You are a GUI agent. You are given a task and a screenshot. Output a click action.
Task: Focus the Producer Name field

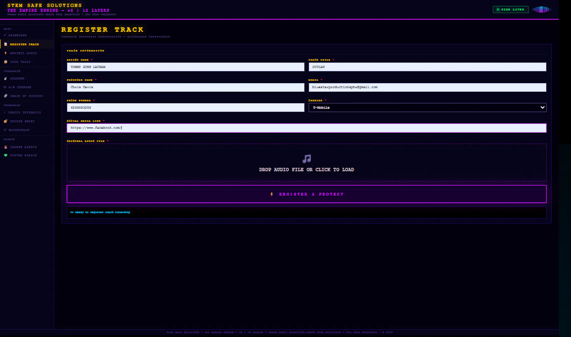[186, 87]
